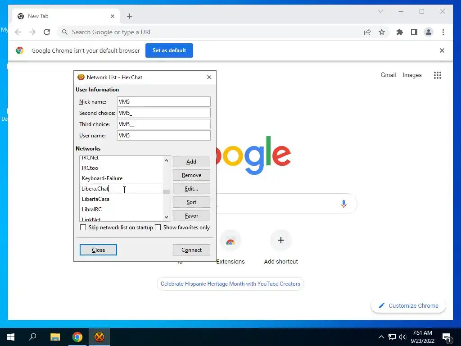The image size is (461, 346).
Task: Click Edit... network button
Action: click(191, 189)
